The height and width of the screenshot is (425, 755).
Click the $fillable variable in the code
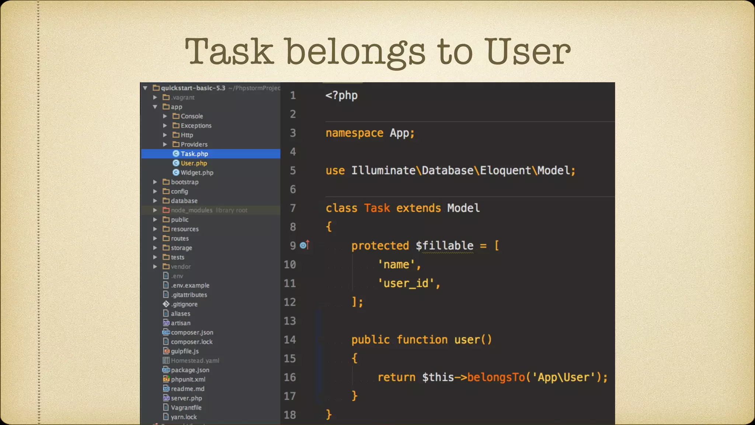[444, 246]
